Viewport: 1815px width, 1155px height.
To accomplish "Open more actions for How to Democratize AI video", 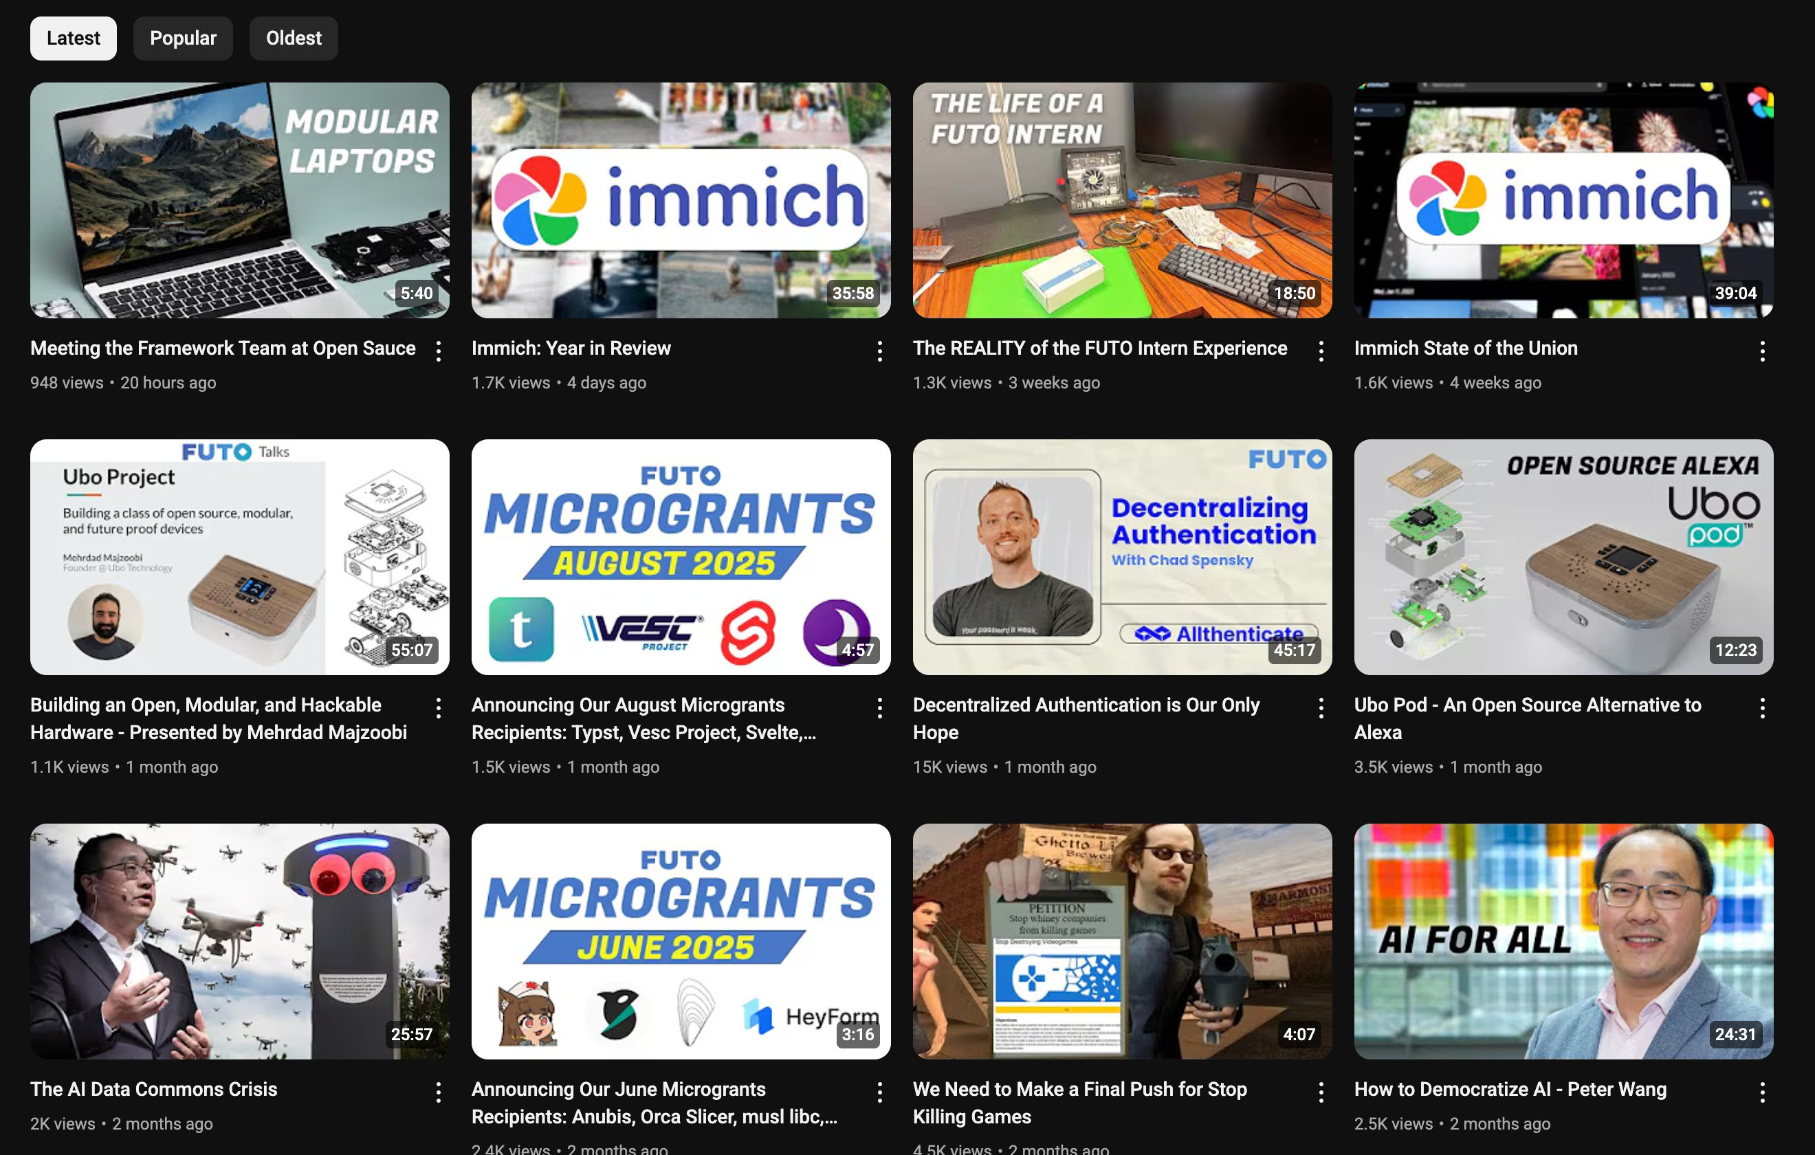I will tap(1761, 1092).
